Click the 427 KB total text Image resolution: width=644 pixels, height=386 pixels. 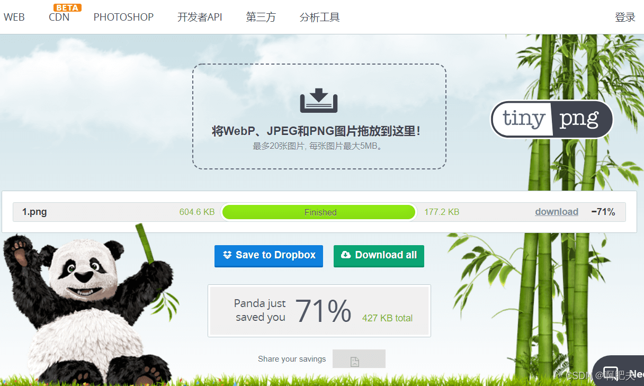point(387,318)
